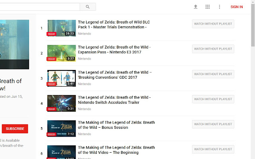Click the SIGN IN link
Image resolution: width=255 pixels, height=159 pixels.
pyautogui.click(x=237, y=7)
